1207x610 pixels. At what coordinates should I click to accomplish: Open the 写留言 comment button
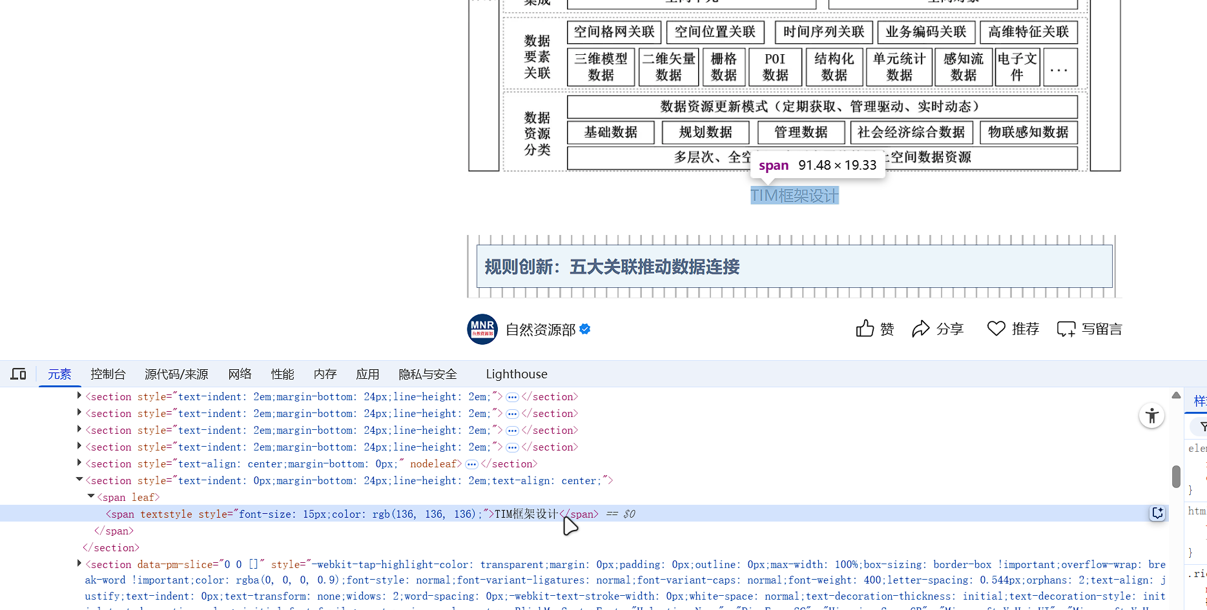click(1089, 329)
